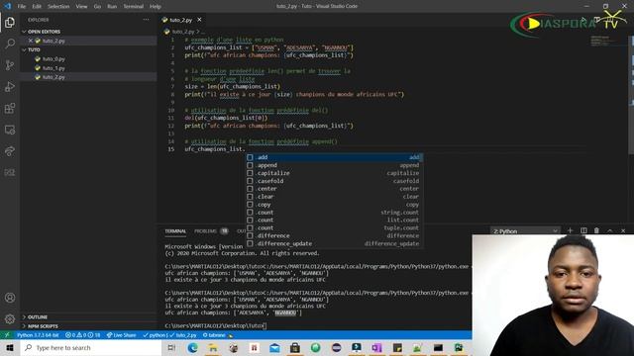634x356 pixels.
Task: Choose the 'list.count' autocomplete suggestion
Action: coord(334,220)
